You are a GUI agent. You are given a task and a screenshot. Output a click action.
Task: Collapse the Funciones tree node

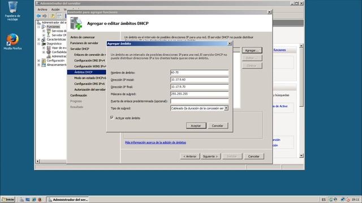click(x=39, y=27)
